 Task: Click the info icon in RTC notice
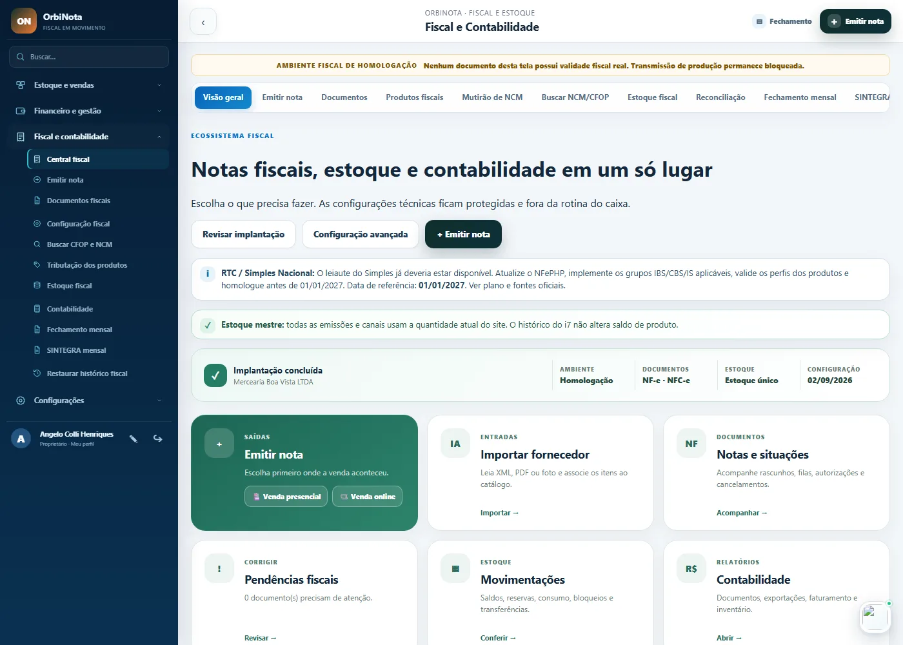pos(208,273)
